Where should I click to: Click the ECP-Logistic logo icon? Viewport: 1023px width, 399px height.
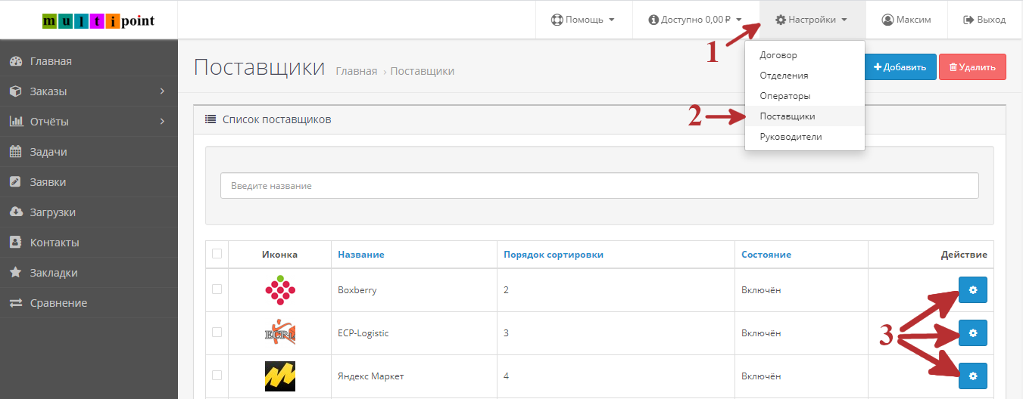279,333
